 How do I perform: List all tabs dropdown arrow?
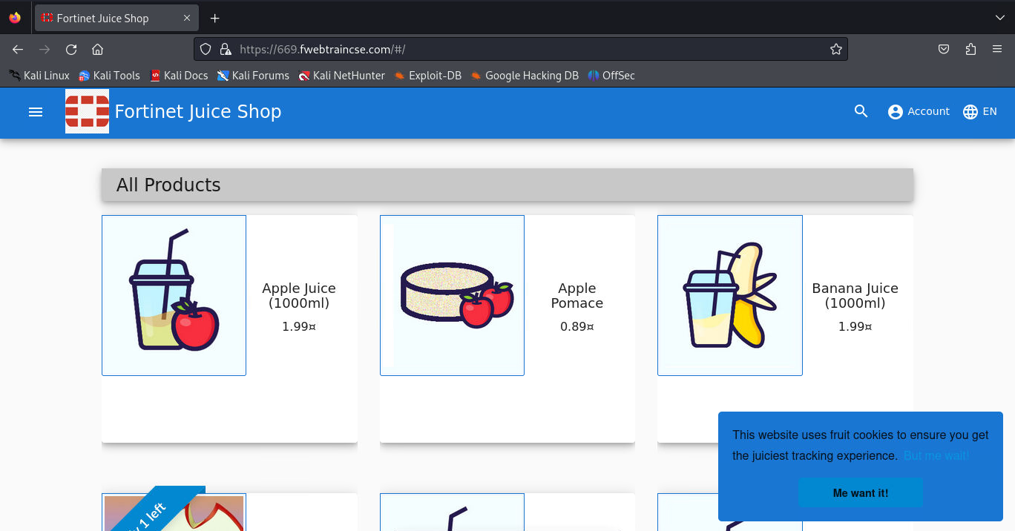[x=999, y=18]
